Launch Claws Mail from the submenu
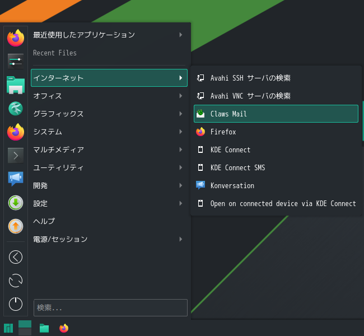Viewport: 364px width, 336px height. pyautogui.click(x=276, y=114)
